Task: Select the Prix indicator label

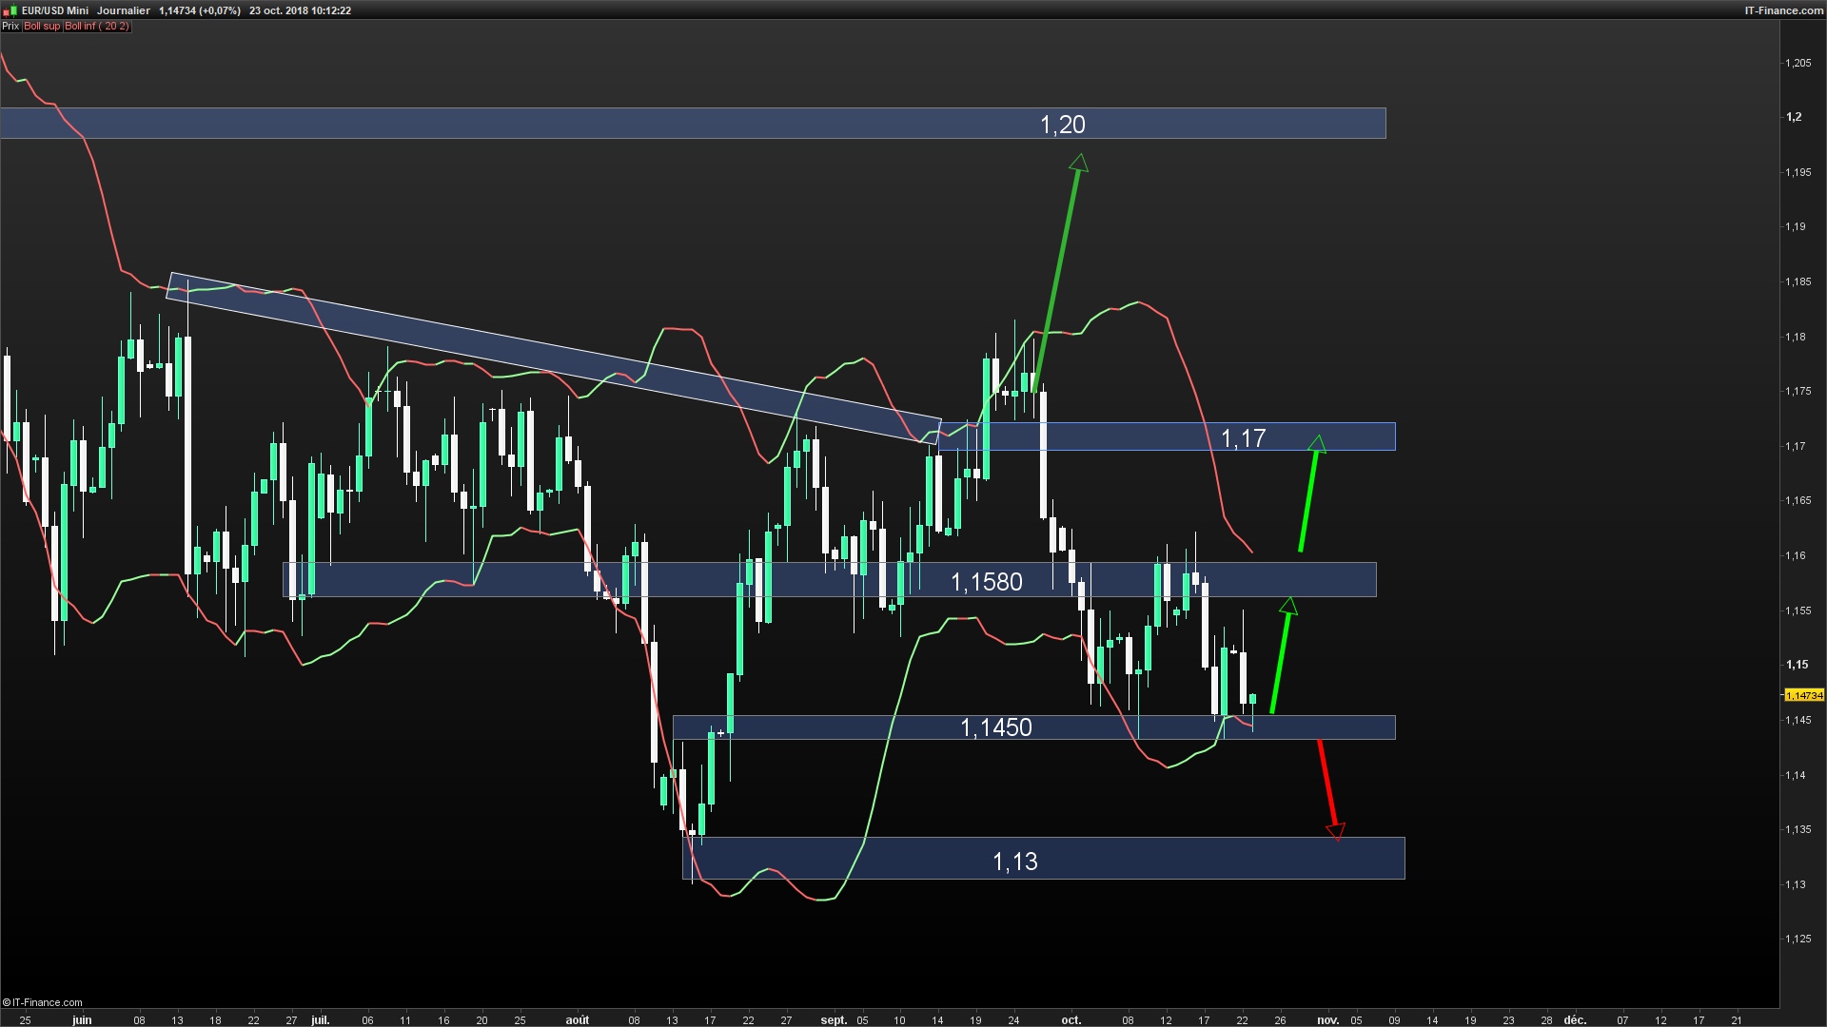Action: 10,27
